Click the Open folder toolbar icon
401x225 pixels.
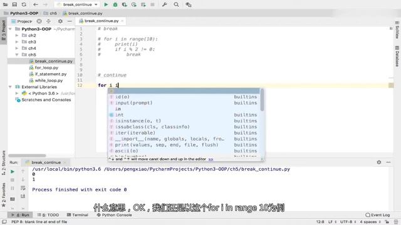click(6, 4)
